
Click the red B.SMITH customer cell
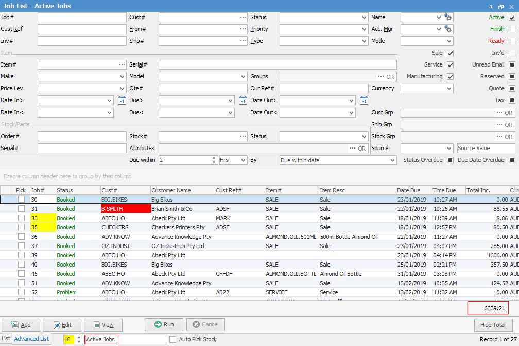point(125,209)
